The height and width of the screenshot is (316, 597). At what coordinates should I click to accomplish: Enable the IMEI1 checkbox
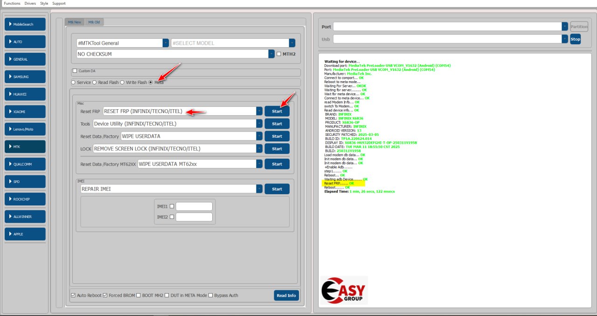pyautogui.click(x=172, y=206)
